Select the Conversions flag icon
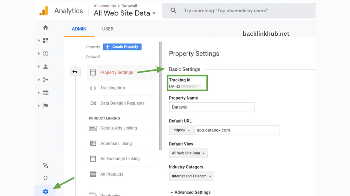This screenshot has width=350, height=196. pos(45,106)
